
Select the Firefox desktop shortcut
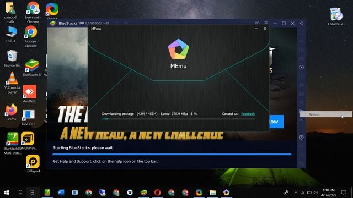pyautogui.click(x=11, y=112)
